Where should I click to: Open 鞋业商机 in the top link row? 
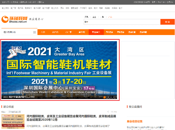point(5,8)
